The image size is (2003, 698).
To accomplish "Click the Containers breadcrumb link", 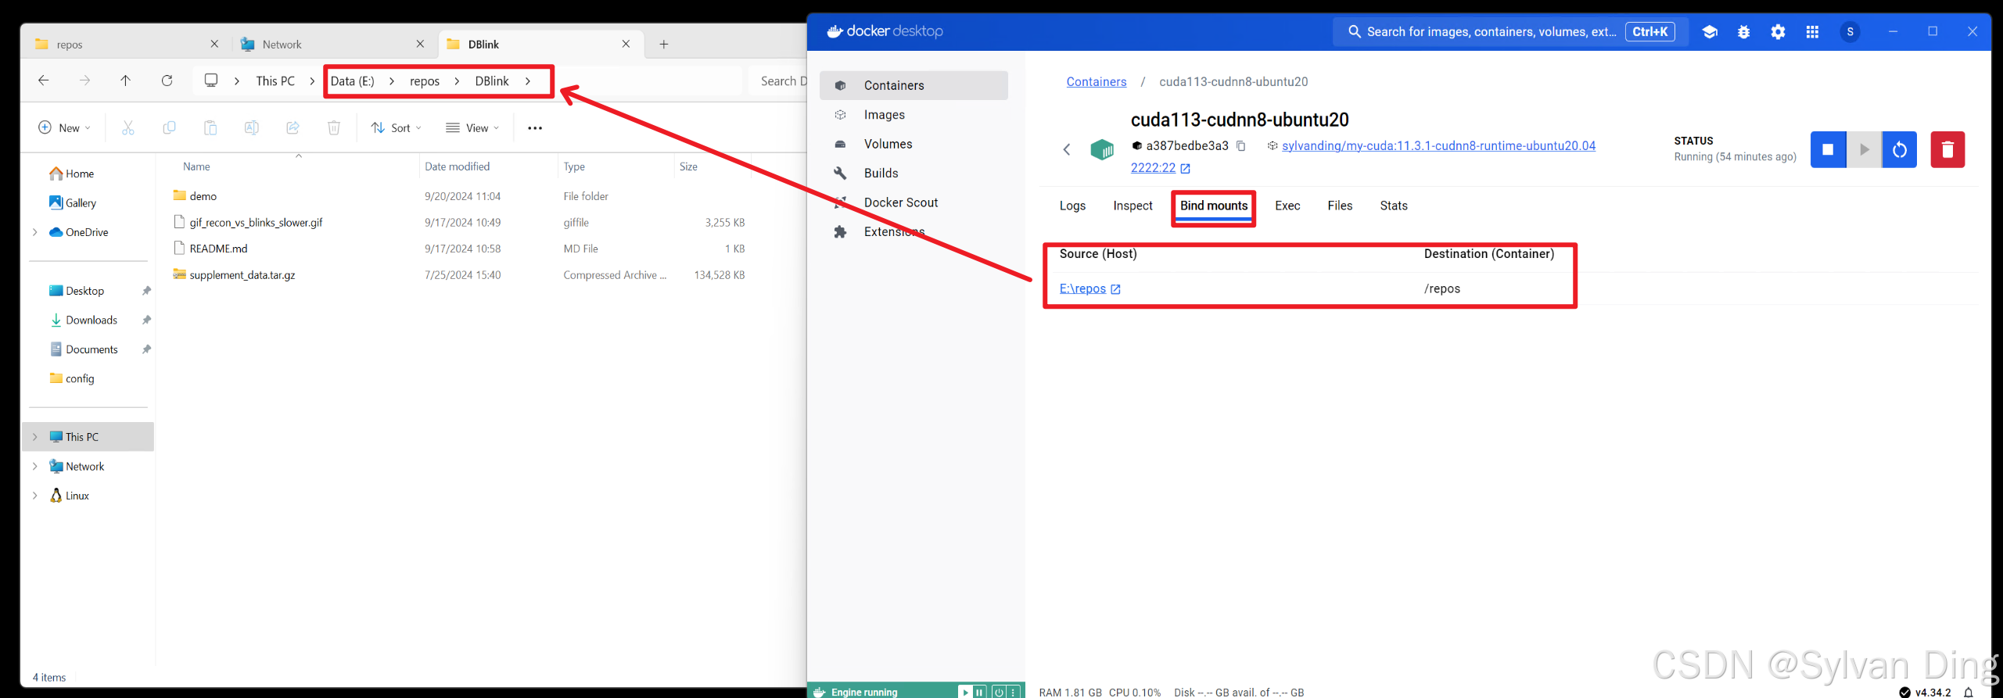I will (1097, 82).
